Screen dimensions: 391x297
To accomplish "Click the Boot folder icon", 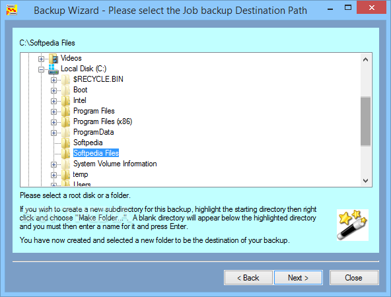I will coord(66,90).
